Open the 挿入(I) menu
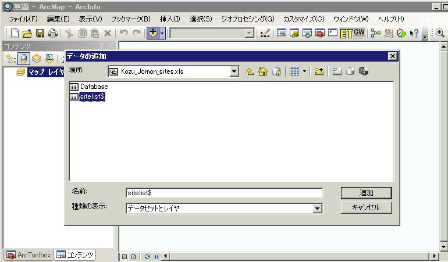The height and width of the screenshot is (262, 448). pyautogui.click(x=170, y=19)
